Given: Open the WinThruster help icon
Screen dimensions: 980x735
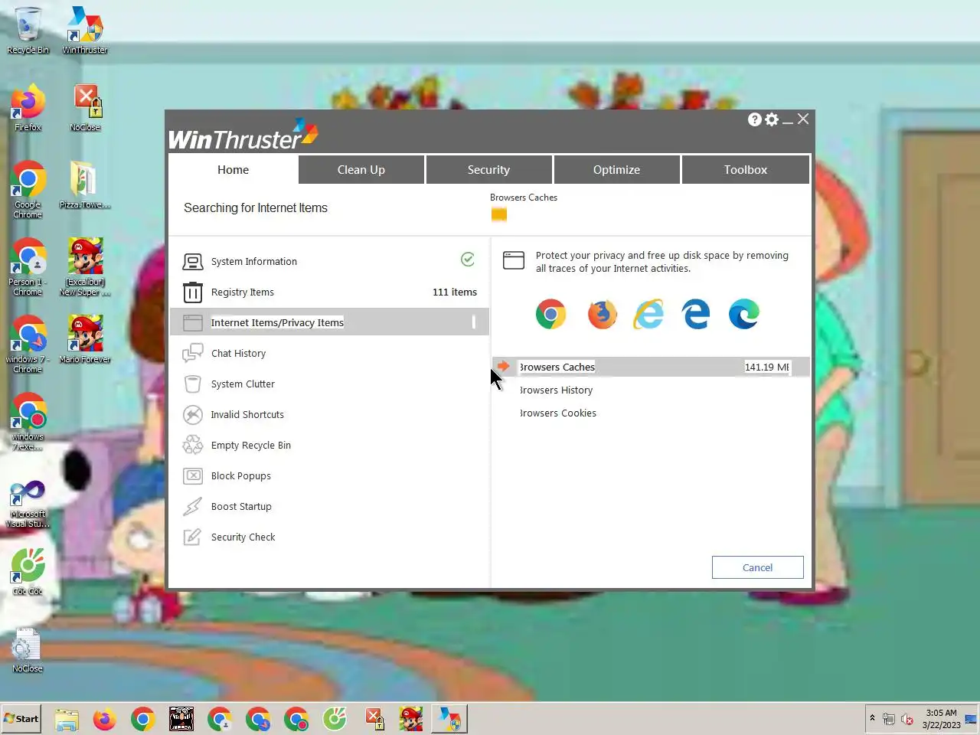Looking at the screenshot, I should coord(755,119).
